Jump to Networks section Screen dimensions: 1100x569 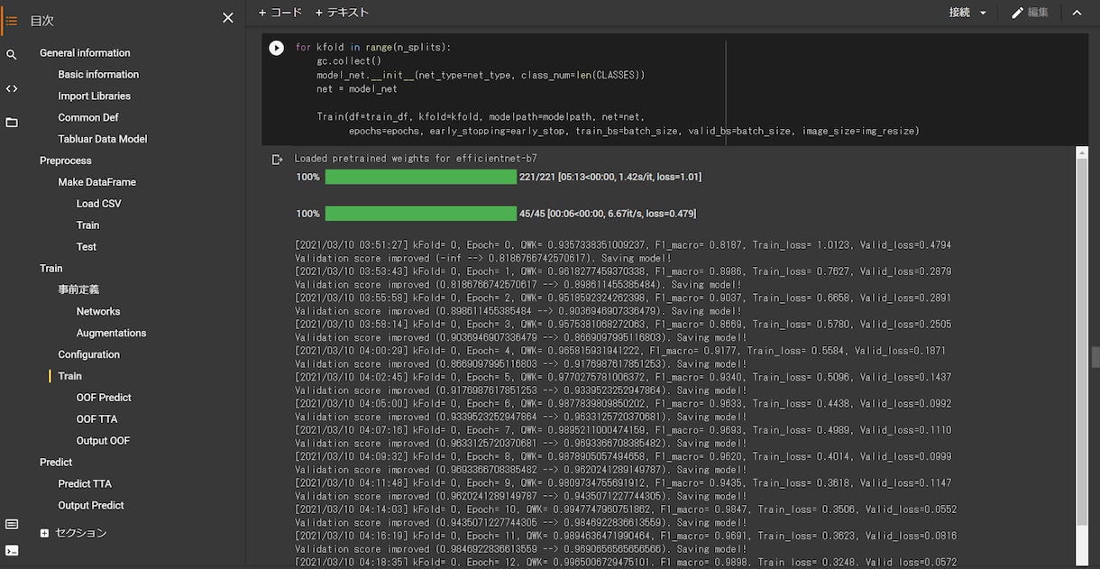coord(98,312)
